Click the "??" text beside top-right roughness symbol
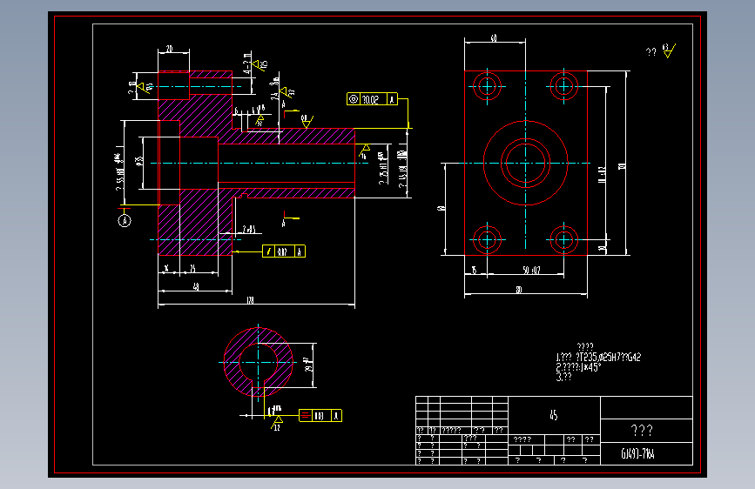This screenshot has height=489, width=755. 651,52
